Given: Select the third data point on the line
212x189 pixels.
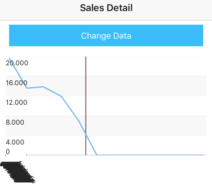Looking at the screenshot, I should pyautogui.click(x=43, y=87).
